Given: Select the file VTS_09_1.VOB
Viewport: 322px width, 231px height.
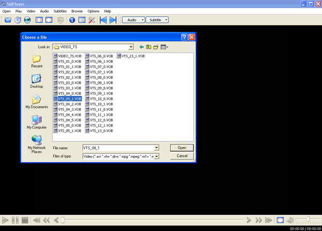Looking at the screenshot, I should 99,93.
